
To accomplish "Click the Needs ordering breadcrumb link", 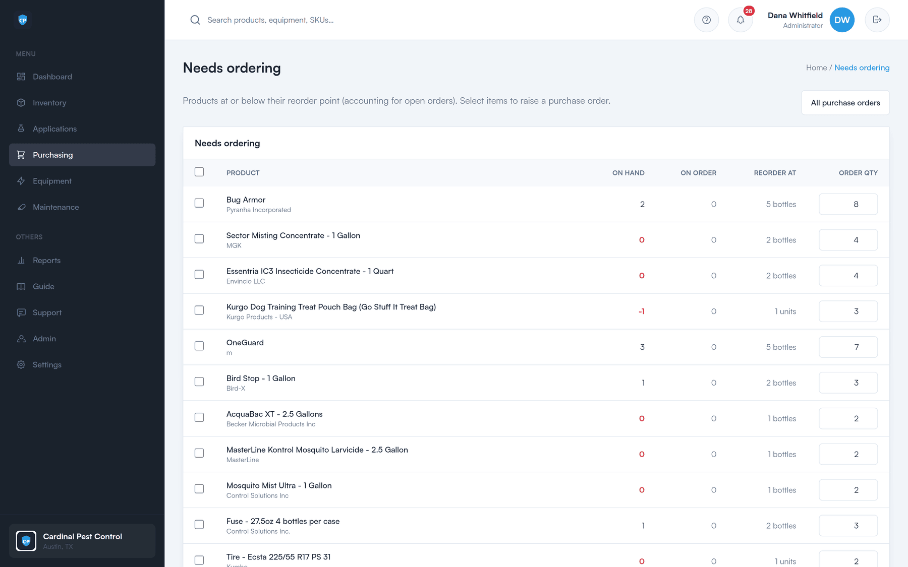I will pyautogui.click(x=862, y=68).
